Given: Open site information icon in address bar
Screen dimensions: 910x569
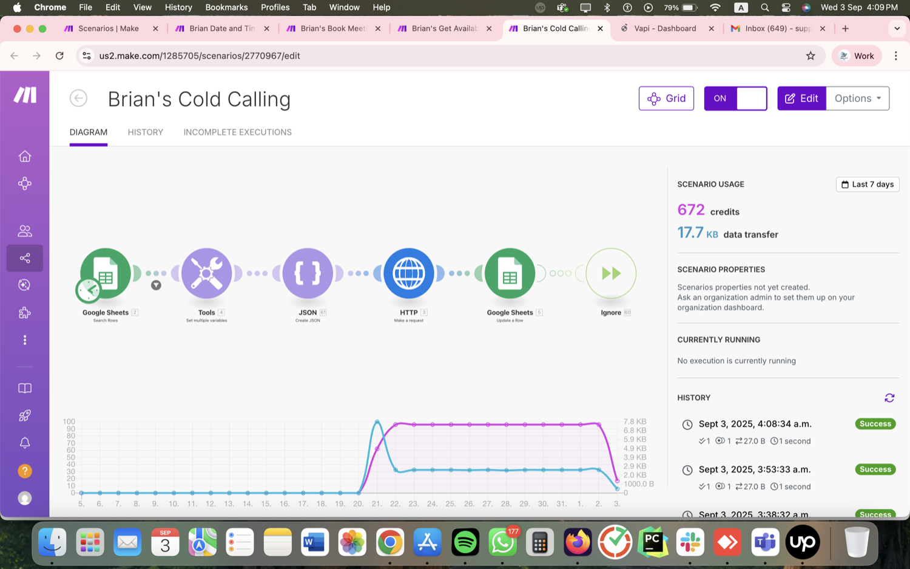Looking at the screenshot, I should point(87,56).
